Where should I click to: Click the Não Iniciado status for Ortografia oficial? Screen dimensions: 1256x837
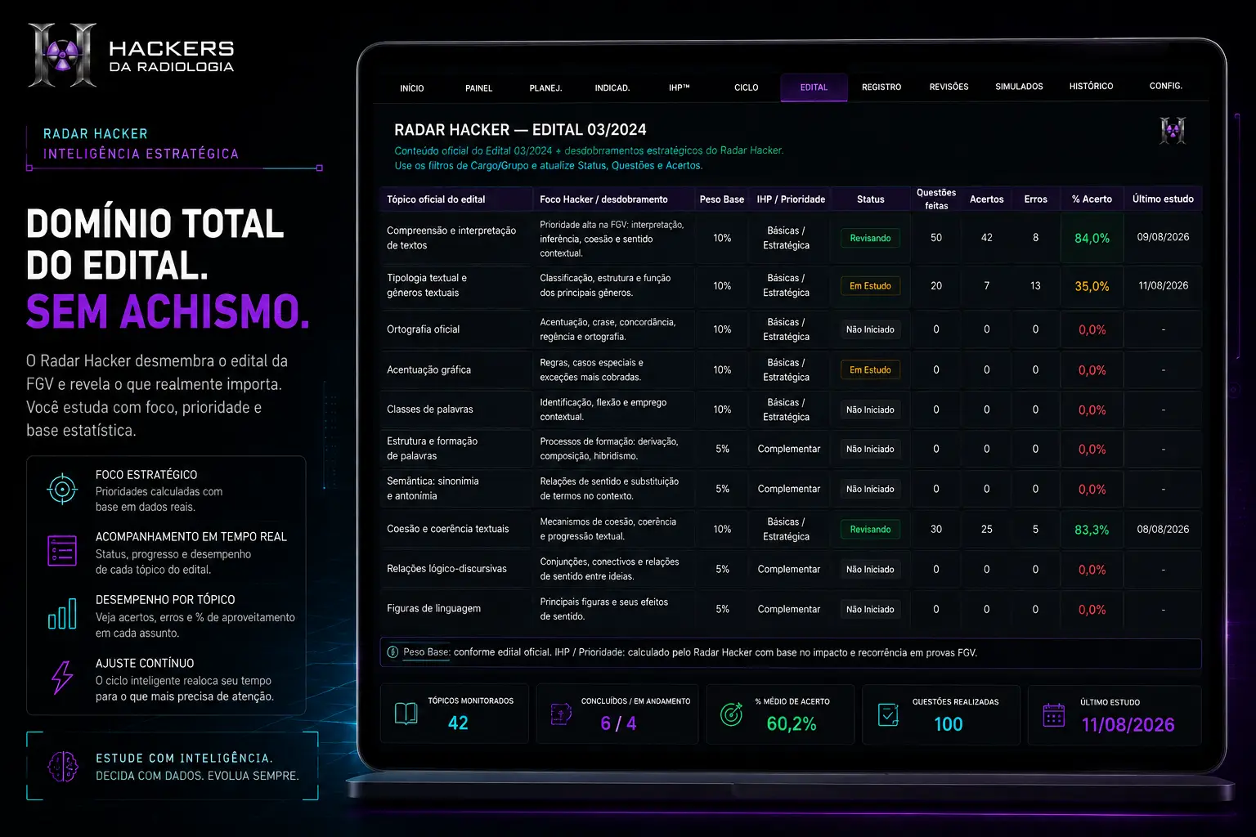pyautogui.click(x=870, y=329)
